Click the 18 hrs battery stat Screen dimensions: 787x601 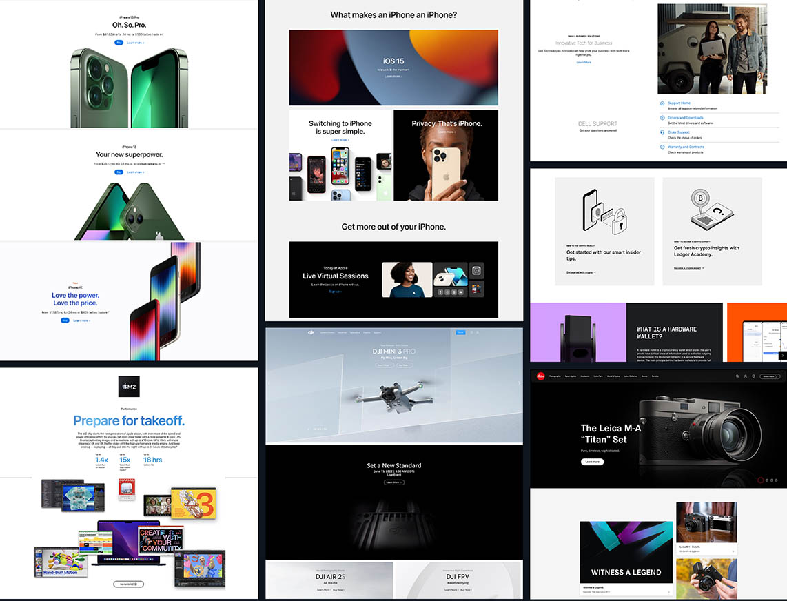point(152,461)
